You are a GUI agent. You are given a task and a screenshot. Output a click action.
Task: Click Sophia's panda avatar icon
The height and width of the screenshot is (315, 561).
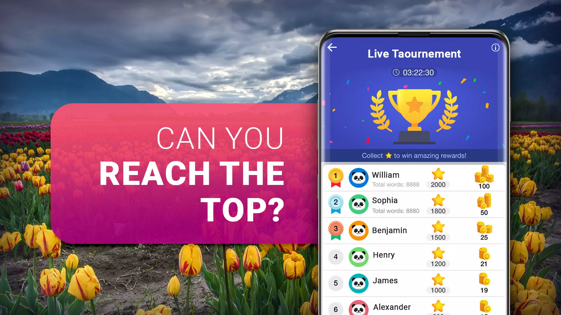pos(358,205)
